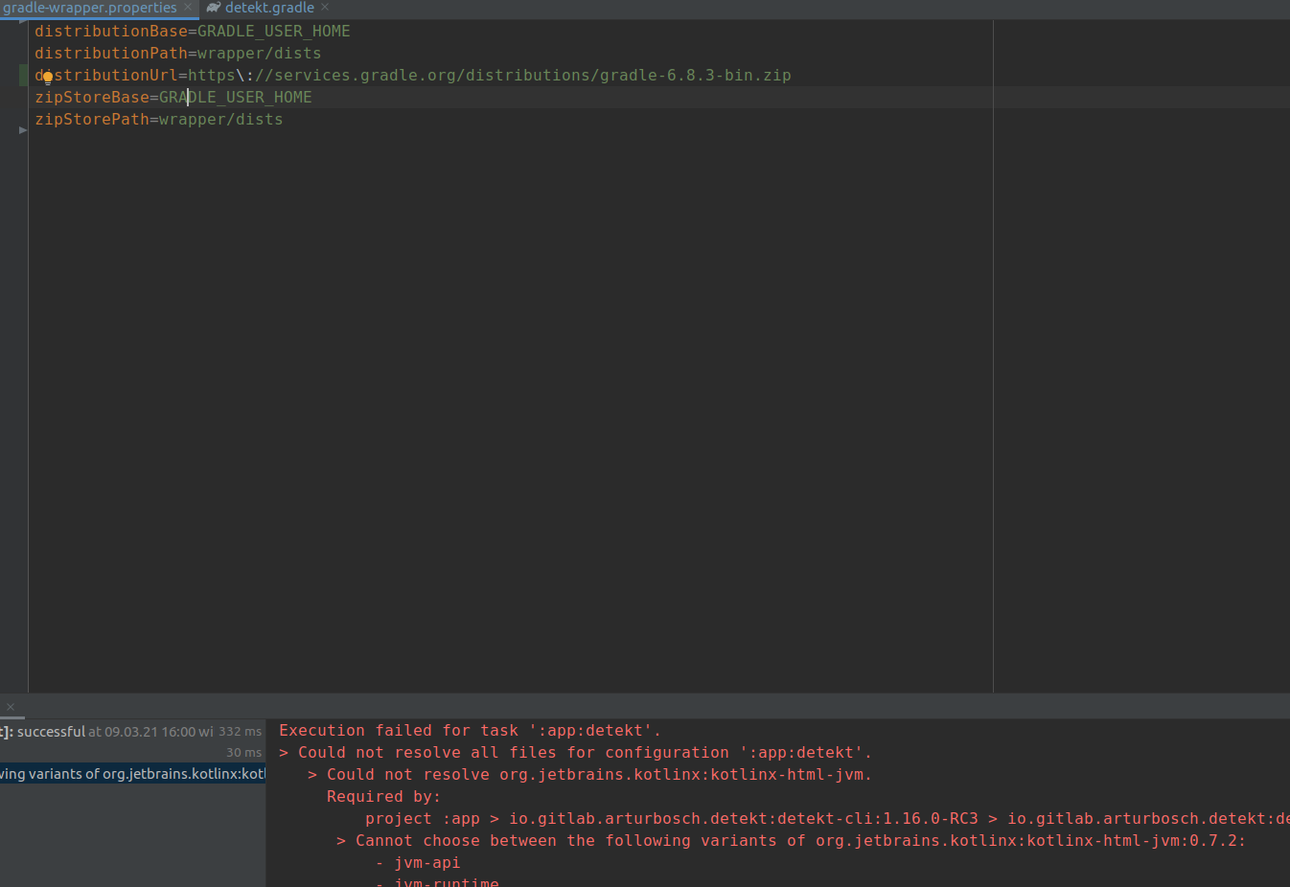Close the build output panel tab
Screen dimensions: 1290x887
point(12,706)
